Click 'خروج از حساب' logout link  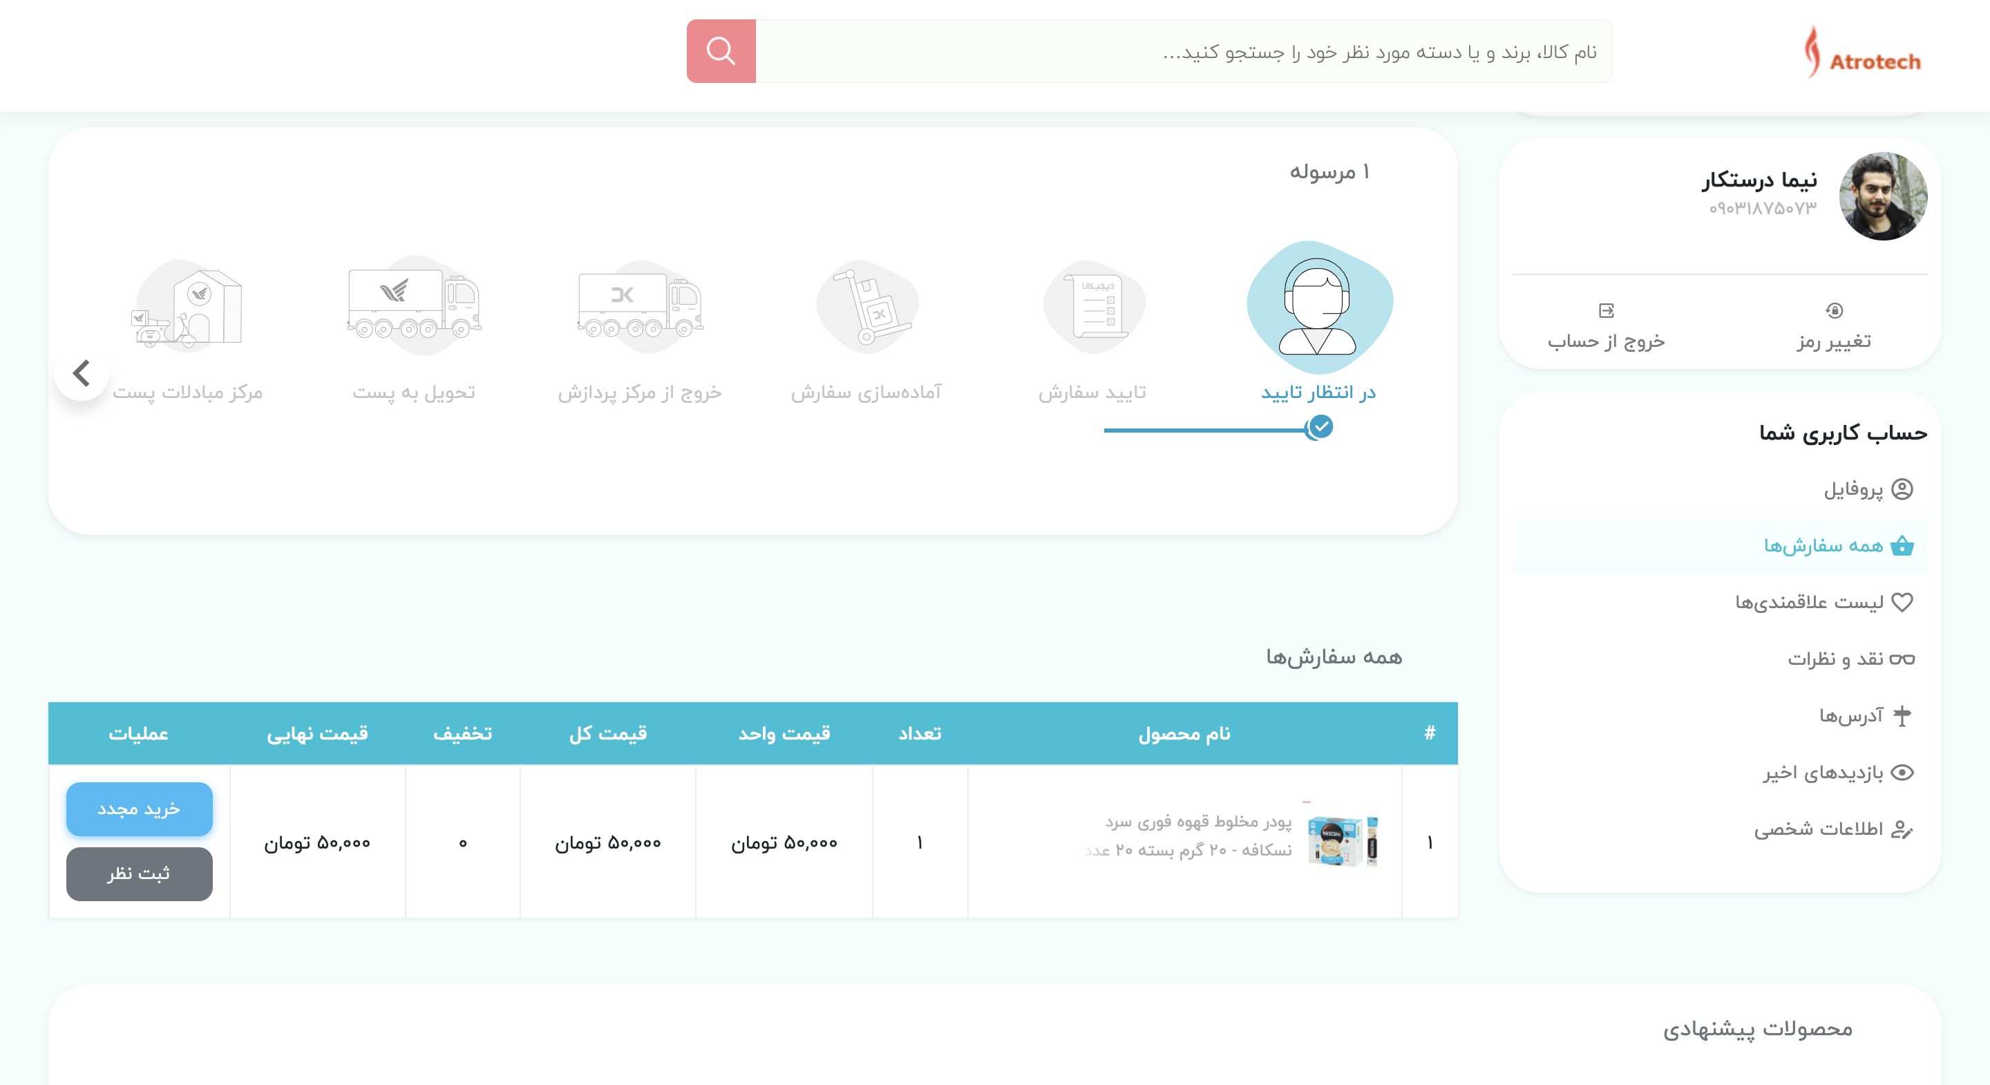coord(1606,341)
